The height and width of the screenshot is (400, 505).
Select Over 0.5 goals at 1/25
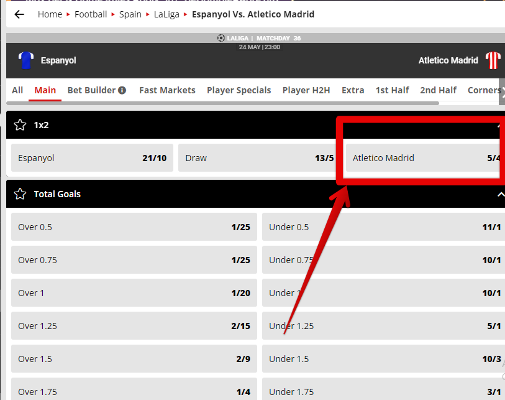tap(134, 227)
